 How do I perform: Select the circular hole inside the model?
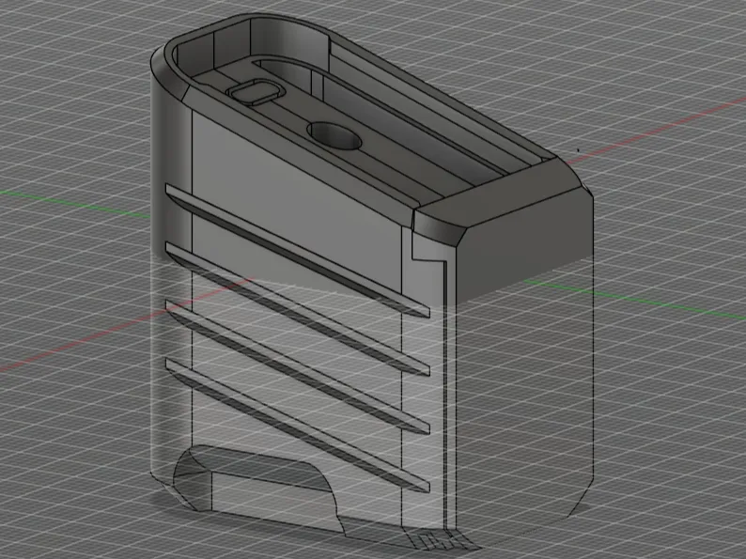(x=334, y=135)
